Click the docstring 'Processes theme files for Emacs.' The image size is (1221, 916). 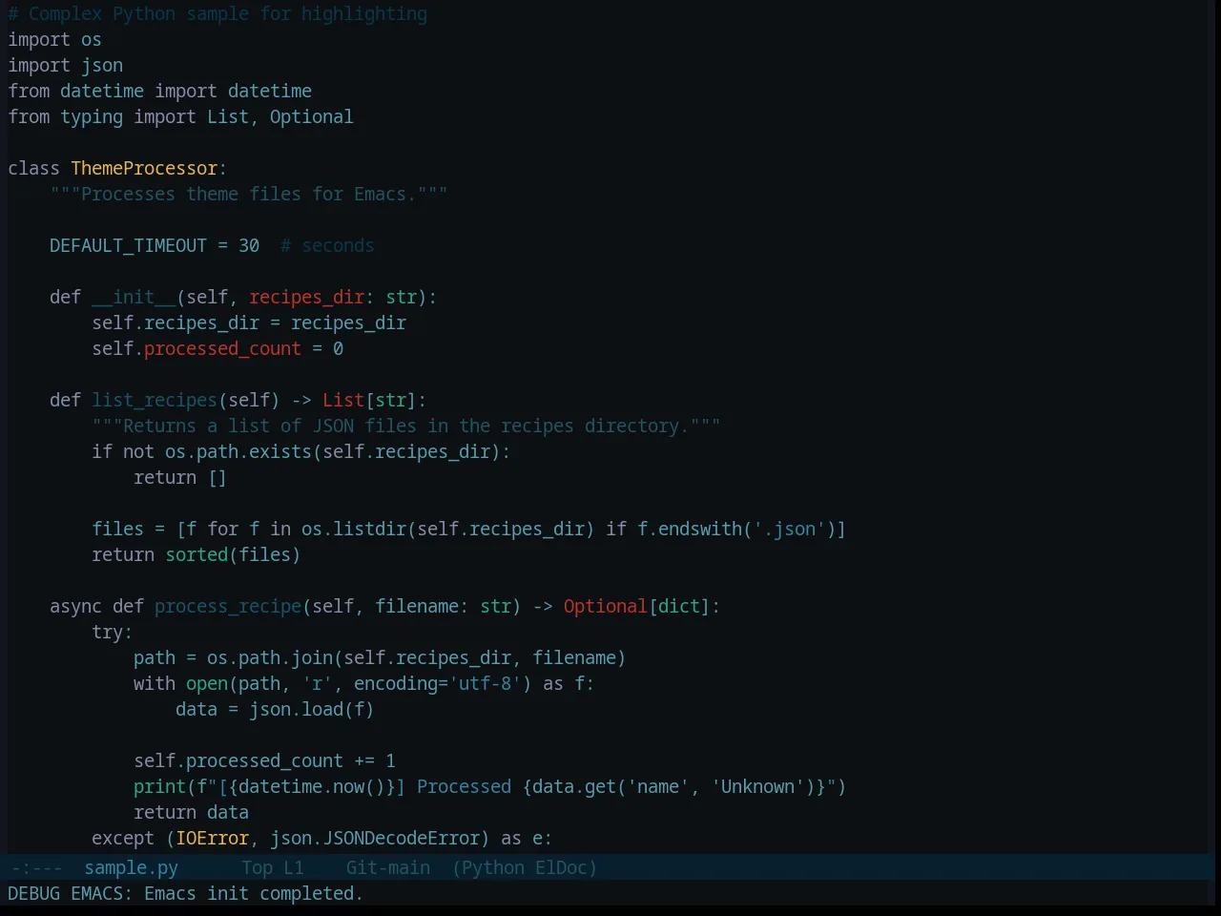click(x=249, y=194)
